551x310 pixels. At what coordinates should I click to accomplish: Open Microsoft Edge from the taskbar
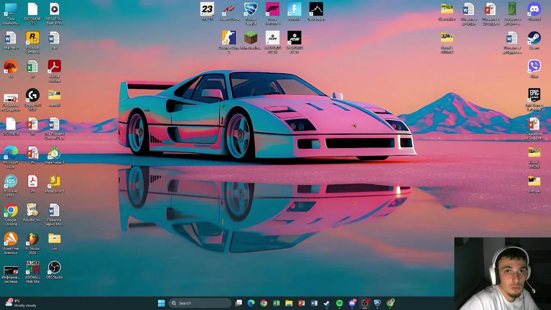[251, 303]
